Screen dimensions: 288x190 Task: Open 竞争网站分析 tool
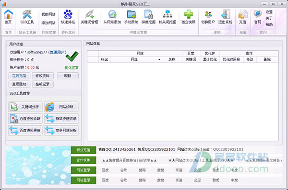[x=61, y=130]
